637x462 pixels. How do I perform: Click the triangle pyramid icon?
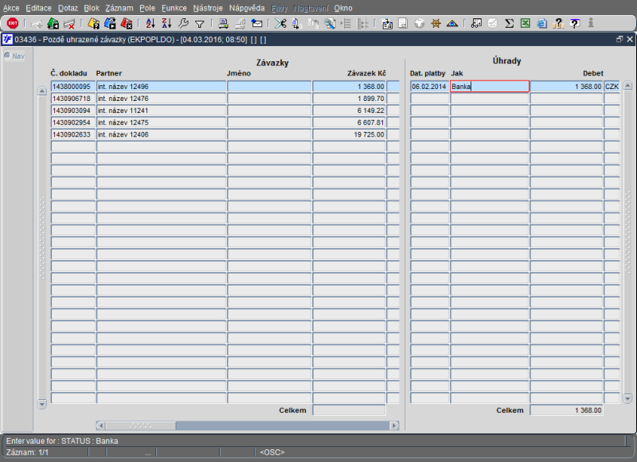(452, 24)
